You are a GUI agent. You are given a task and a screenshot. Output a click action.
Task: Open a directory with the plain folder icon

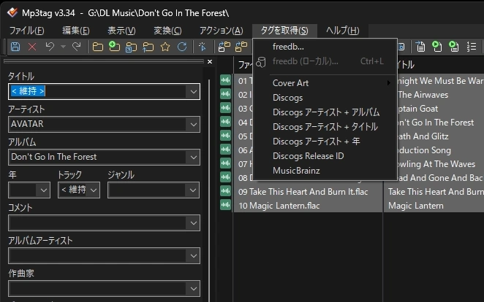tap(98, 47)
